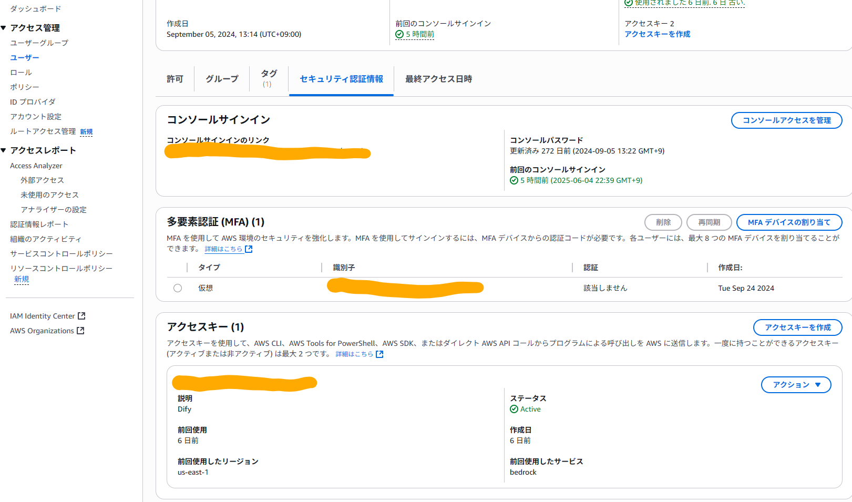Screen dimensions: 852x502
Task: Open IAM Identity Center link
Action: coord(43,316)
